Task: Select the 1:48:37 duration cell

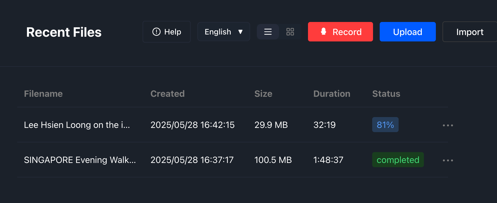Action: point(329,160)
